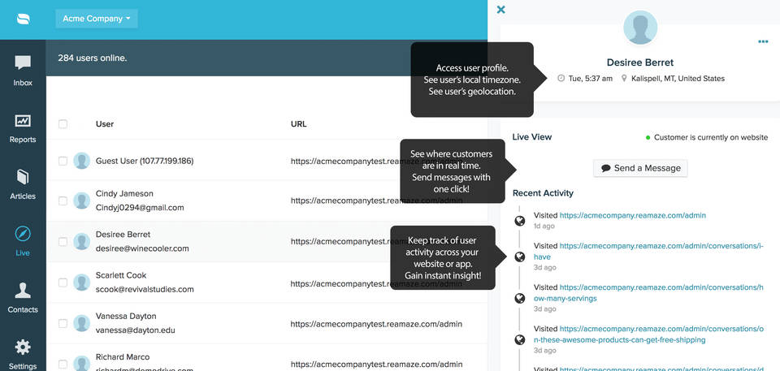Toggle the select-all users checkbox
780x371 pixels.
(x=63, y=124)
